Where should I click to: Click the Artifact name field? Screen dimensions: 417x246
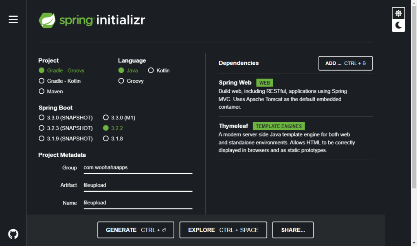(138, 185)
